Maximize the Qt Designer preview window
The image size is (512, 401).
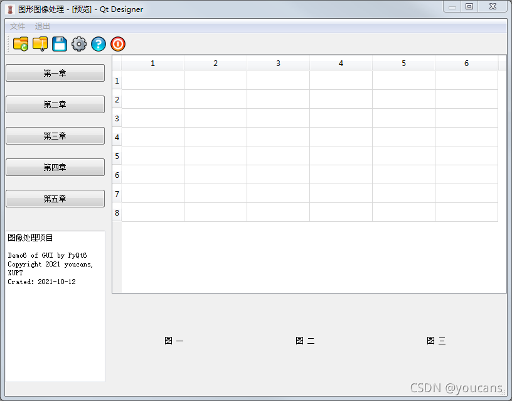[469, 7]
